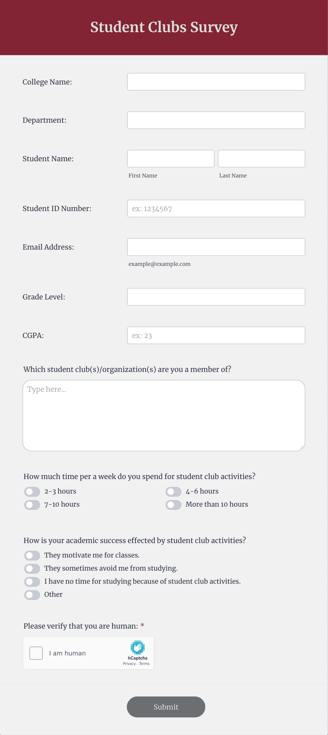
Task: Select "More than 10 hours"
Action: pos(173,504)
